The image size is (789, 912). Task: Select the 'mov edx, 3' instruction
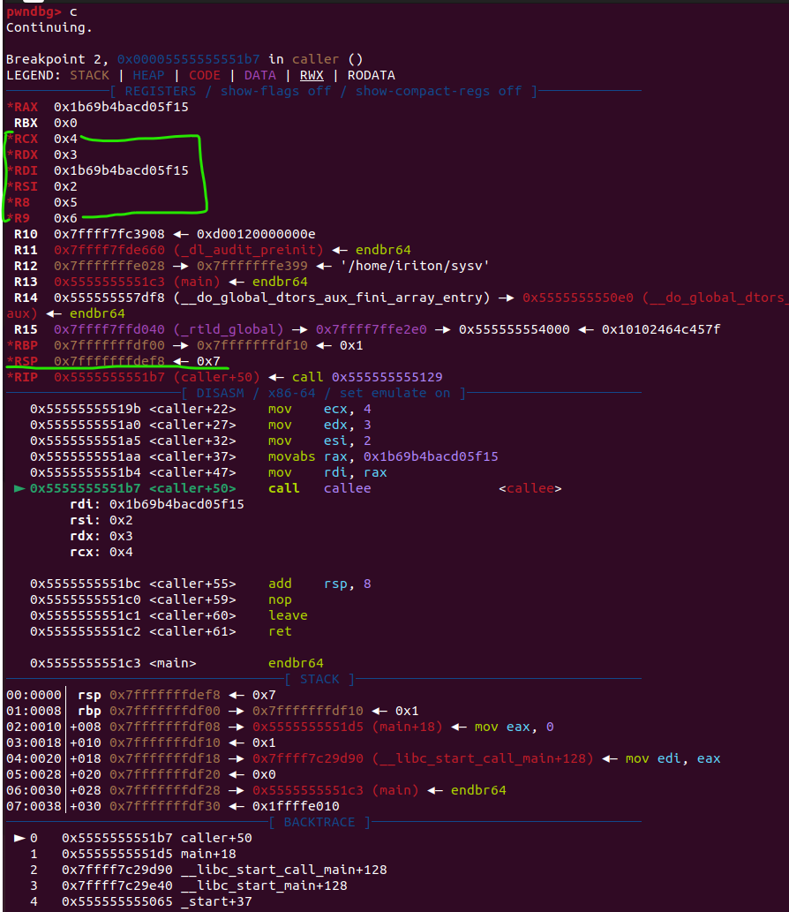pos(319,426)
